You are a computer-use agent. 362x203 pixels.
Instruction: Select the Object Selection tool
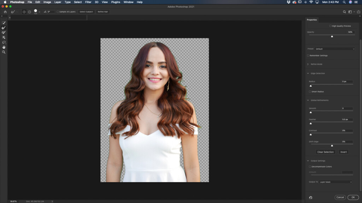(4, 37)
